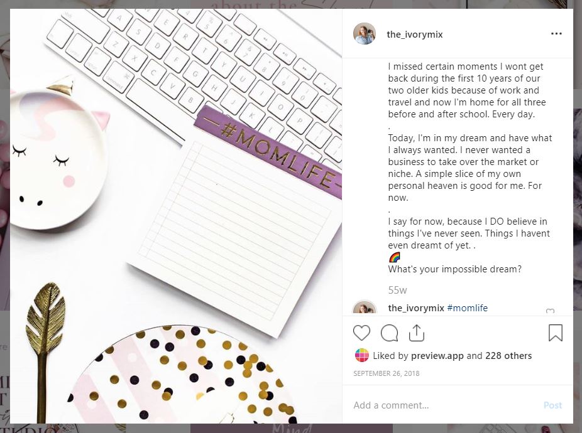This screenshot has width=582, height=433.
Task: View preview.app profile from the likes line
Action: [437, 356]
